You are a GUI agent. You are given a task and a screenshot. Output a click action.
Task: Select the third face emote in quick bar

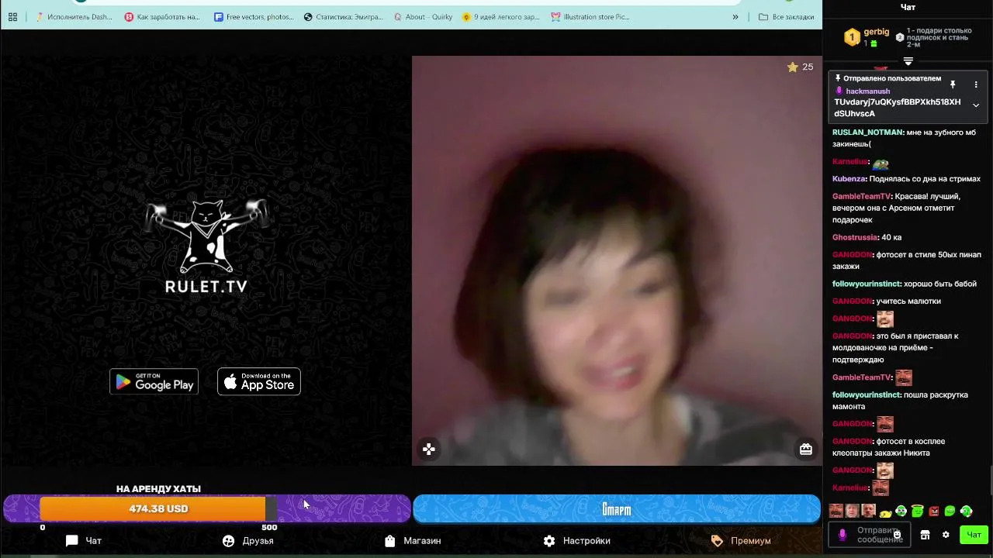point(869,511)
